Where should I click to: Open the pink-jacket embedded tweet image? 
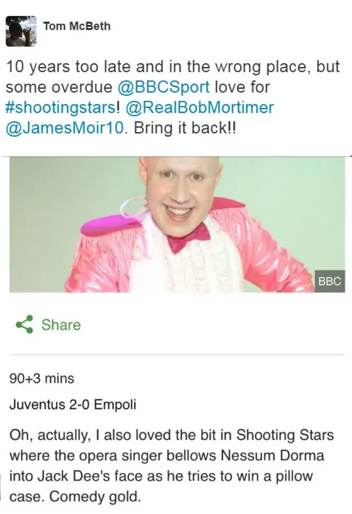(177, 225)
